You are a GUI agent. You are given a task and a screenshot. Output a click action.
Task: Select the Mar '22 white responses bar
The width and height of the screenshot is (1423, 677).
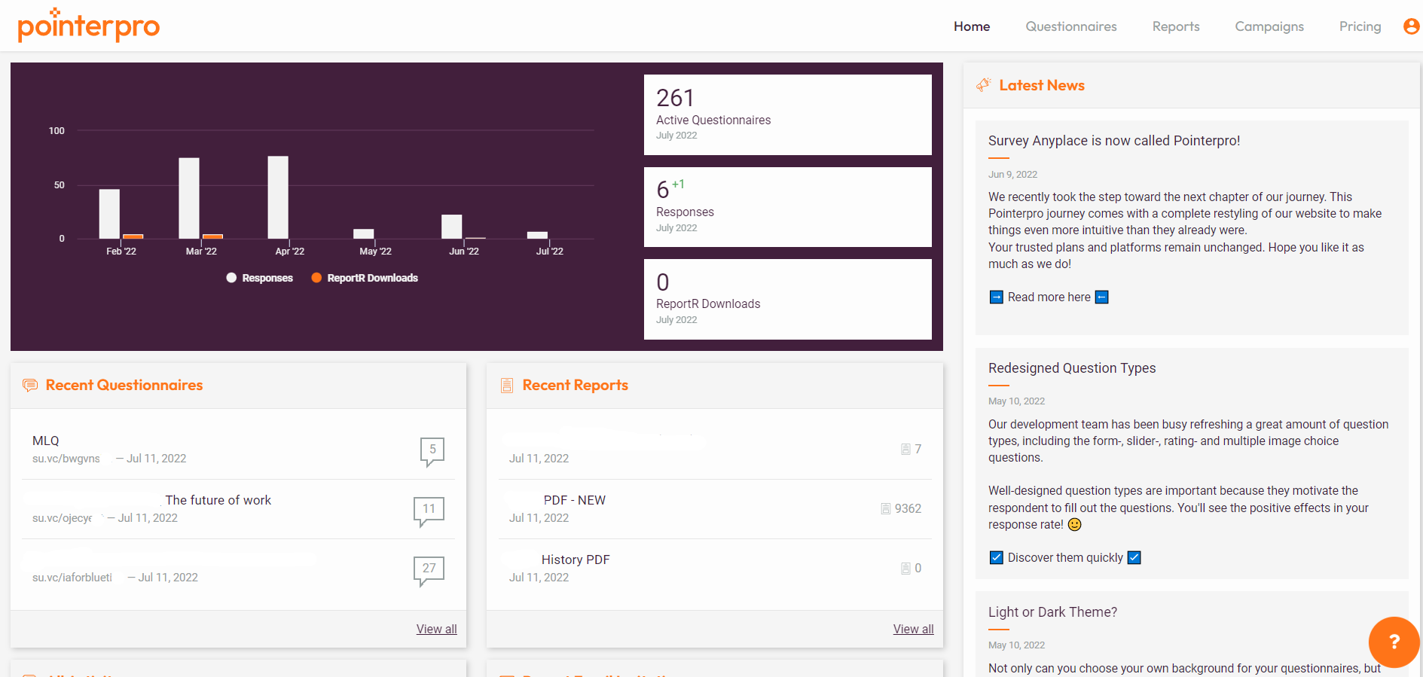(189, 198)
